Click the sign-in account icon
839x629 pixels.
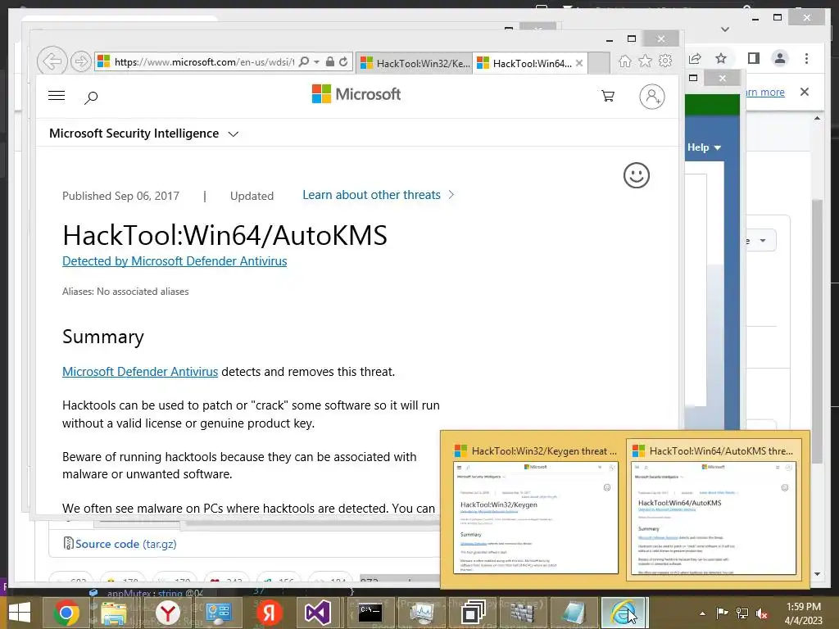(651, 97)
